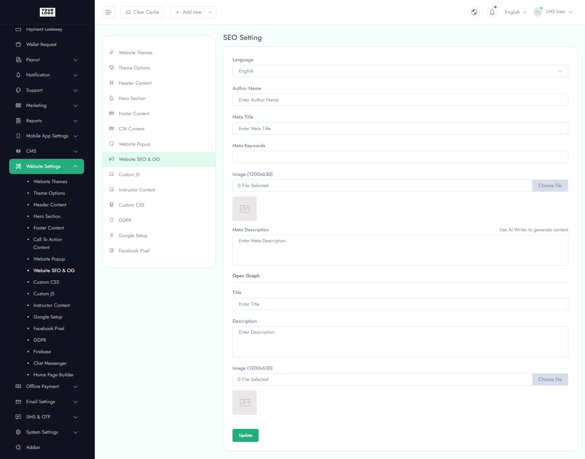Click the Notification bell icon in sidebar
Viewport: 585px width, 459px height.
pos(18,75)
